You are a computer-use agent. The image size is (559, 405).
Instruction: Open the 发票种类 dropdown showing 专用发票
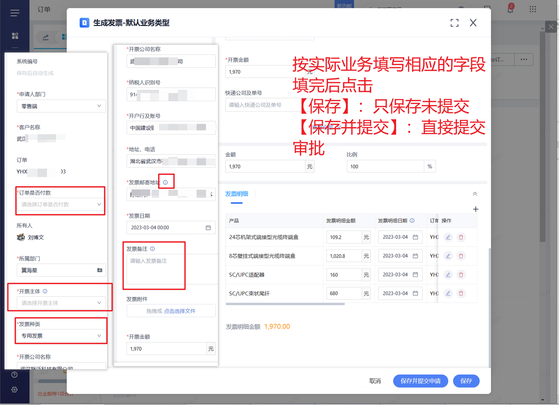click(x=61, y=336)
